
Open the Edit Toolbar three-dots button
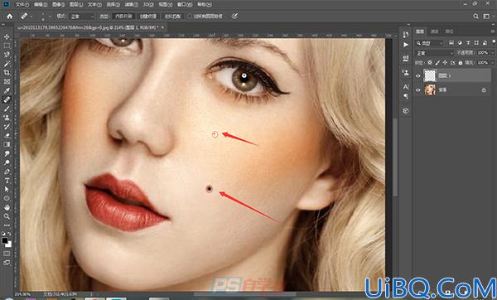(7, 225)
